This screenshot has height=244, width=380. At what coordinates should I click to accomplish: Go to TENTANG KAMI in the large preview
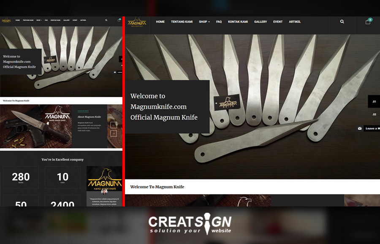click(x=182, y=22)
